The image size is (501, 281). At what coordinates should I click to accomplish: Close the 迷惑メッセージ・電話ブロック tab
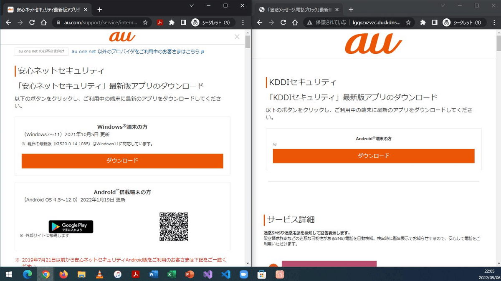(x=338, y=10)
